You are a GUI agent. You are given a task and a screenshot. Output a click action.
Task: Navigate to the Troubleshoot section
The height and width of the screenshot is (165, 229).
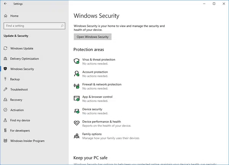(19, 90)
